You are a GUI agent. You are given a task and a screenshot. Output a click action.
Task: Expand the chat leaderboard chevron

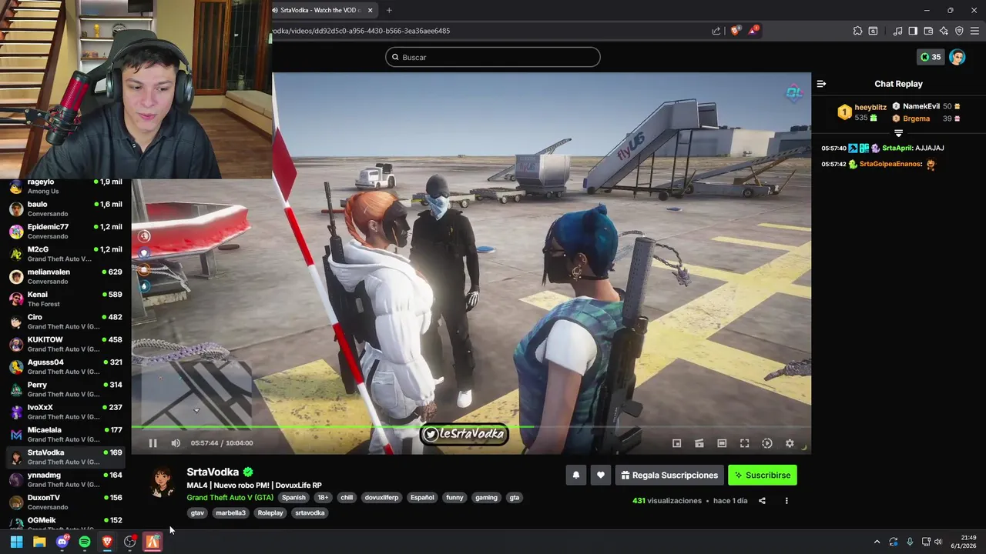pyautogui.click(x=898, y=133)
